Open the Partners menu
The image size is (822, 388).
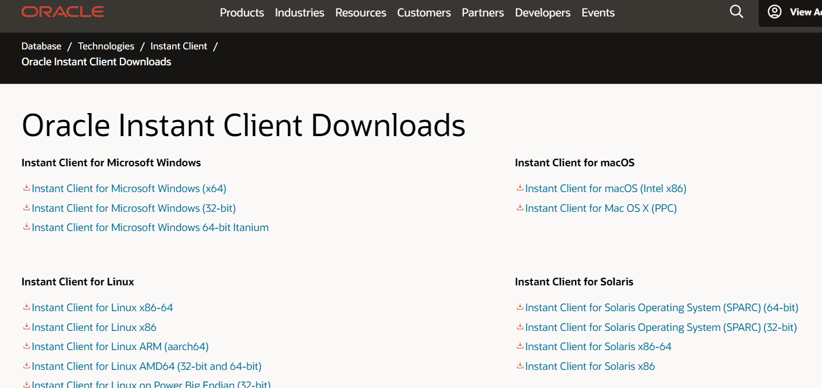(x=483, y=13)
